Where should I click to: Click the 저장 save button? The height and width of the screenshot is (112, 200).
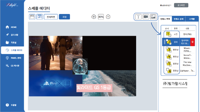click(x=64, y=17)
